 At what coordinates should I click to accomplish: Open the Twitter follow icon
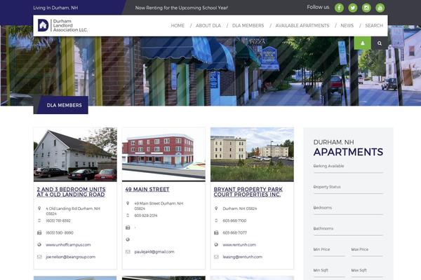[x=352, y=8]
